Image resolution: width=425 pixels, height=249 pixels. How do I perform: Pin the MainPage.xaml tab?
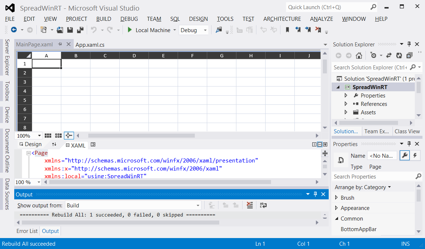(60, 44)
